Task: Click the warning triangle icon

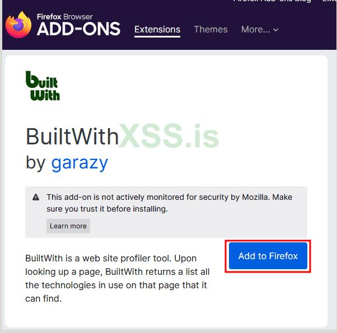Action: [36, 197]
